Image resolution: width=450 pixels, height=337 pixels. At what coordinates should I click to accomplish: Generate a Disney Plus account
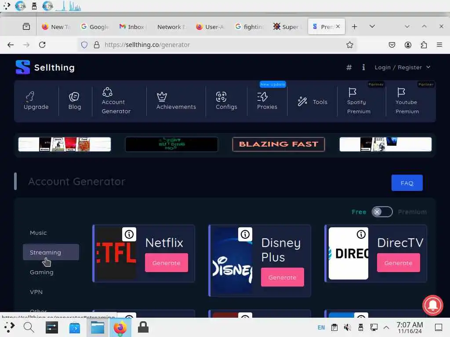pyautogui.click(x=283, y=277)
